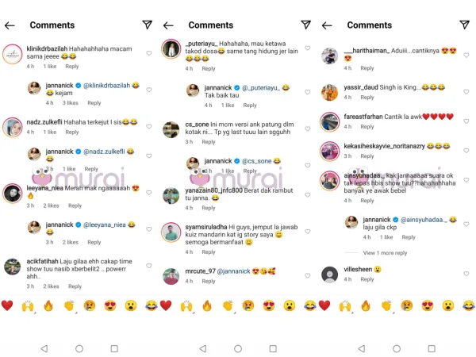Tap Android home circle in middle panel
The width and height of the screenshot is (476, 357).
(x=238, y=348)
